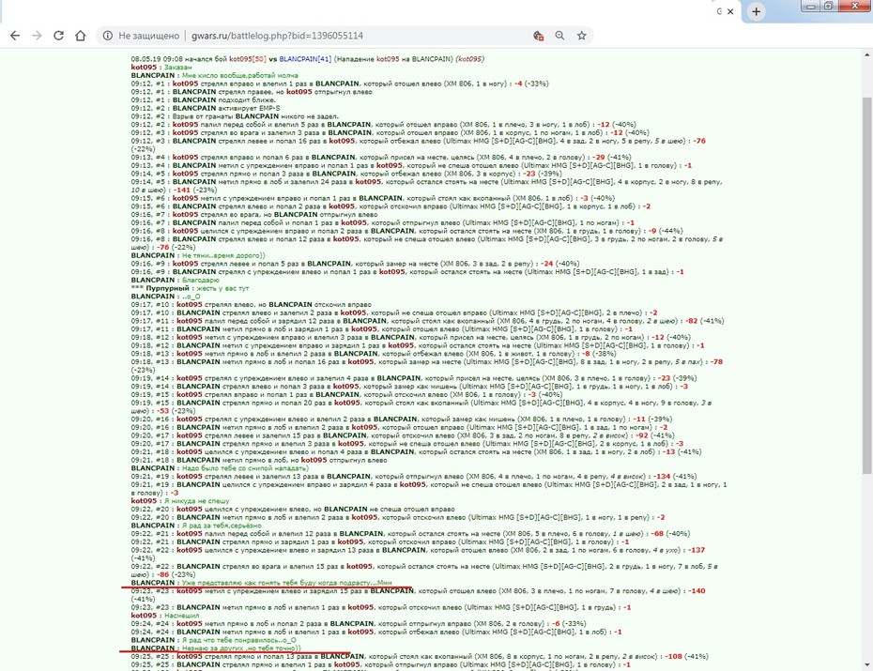The height and width of the screenshot is (671, 873).
Task: Reload the gwars.ru battle log page
Action: point(58,36)
